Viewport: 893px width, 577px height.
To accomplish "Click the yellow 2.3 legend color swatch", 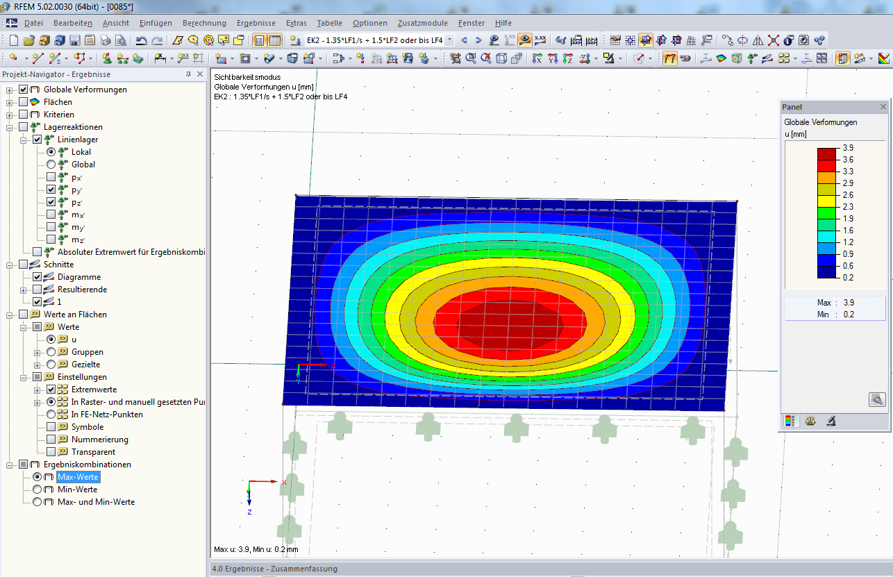I will pos(827,201).
